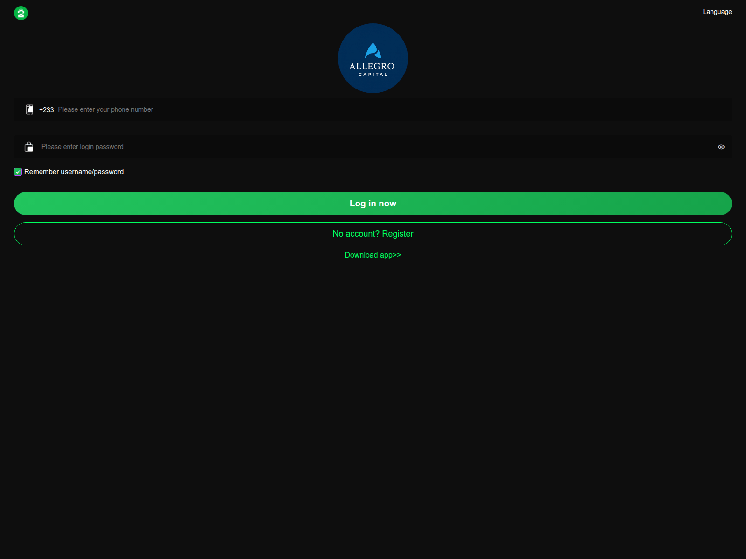This screenshot has height=559, width=746.
Task: Click the Allegro Capital logo
Action: (373, 58)
